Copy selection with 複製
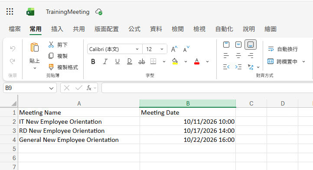 point(58,56)
